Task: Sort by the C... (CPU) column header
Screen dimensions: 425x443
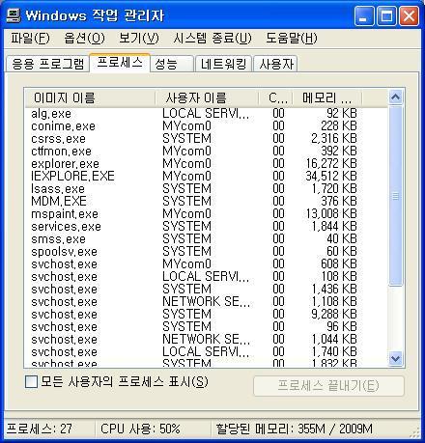Action: (x=275, y=97)
